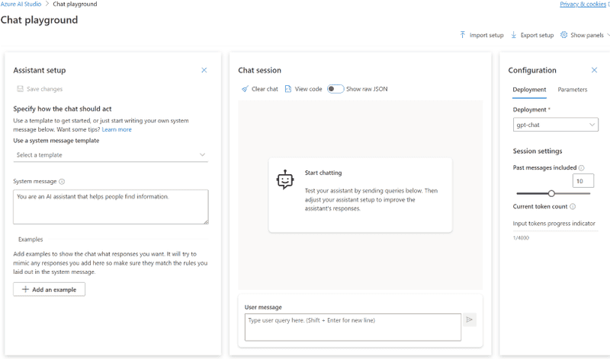Screen dimensions: 610x359
Task: Click the View code icon
Action: pos(288,89)
